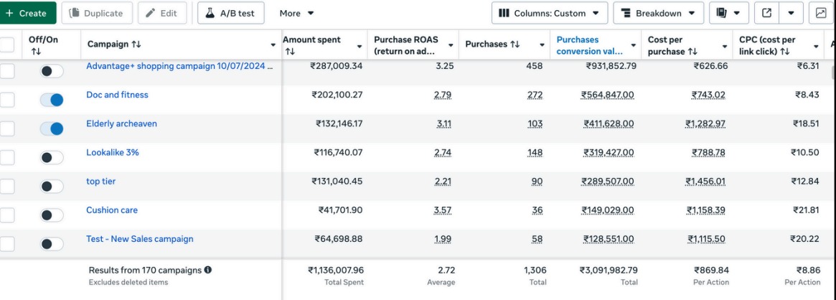This screenshot has height=300, width=836.
Task: Open the charts view icon
Action: [820, 13]
